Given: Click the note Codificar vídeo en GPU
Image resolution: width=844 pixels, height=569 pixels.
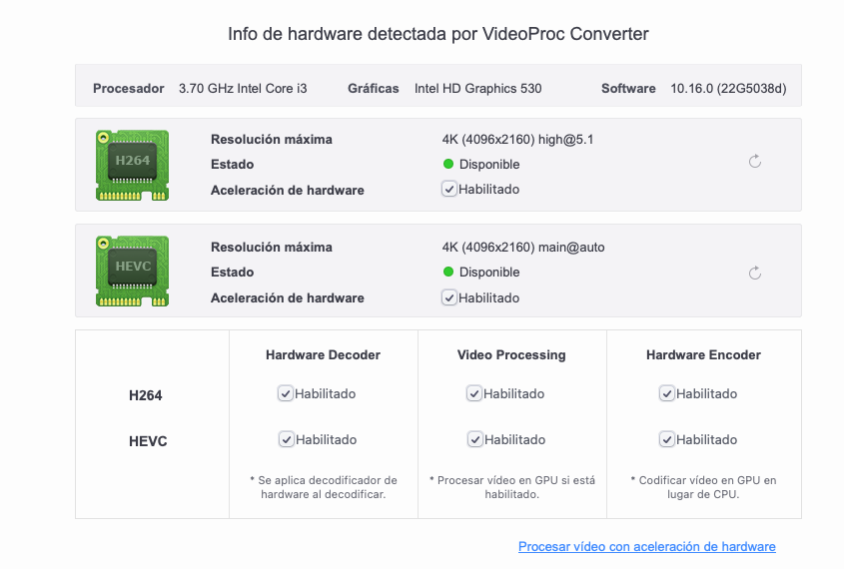Looking at the screenshot, I should point(703,487).
